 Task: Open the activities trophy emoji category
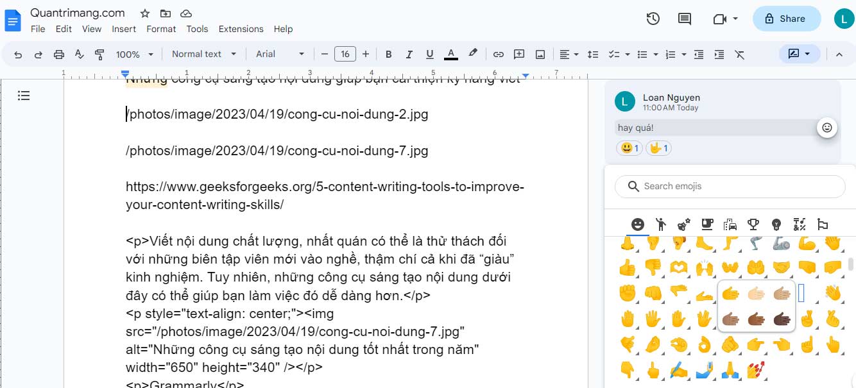click(x=753, y=224)
